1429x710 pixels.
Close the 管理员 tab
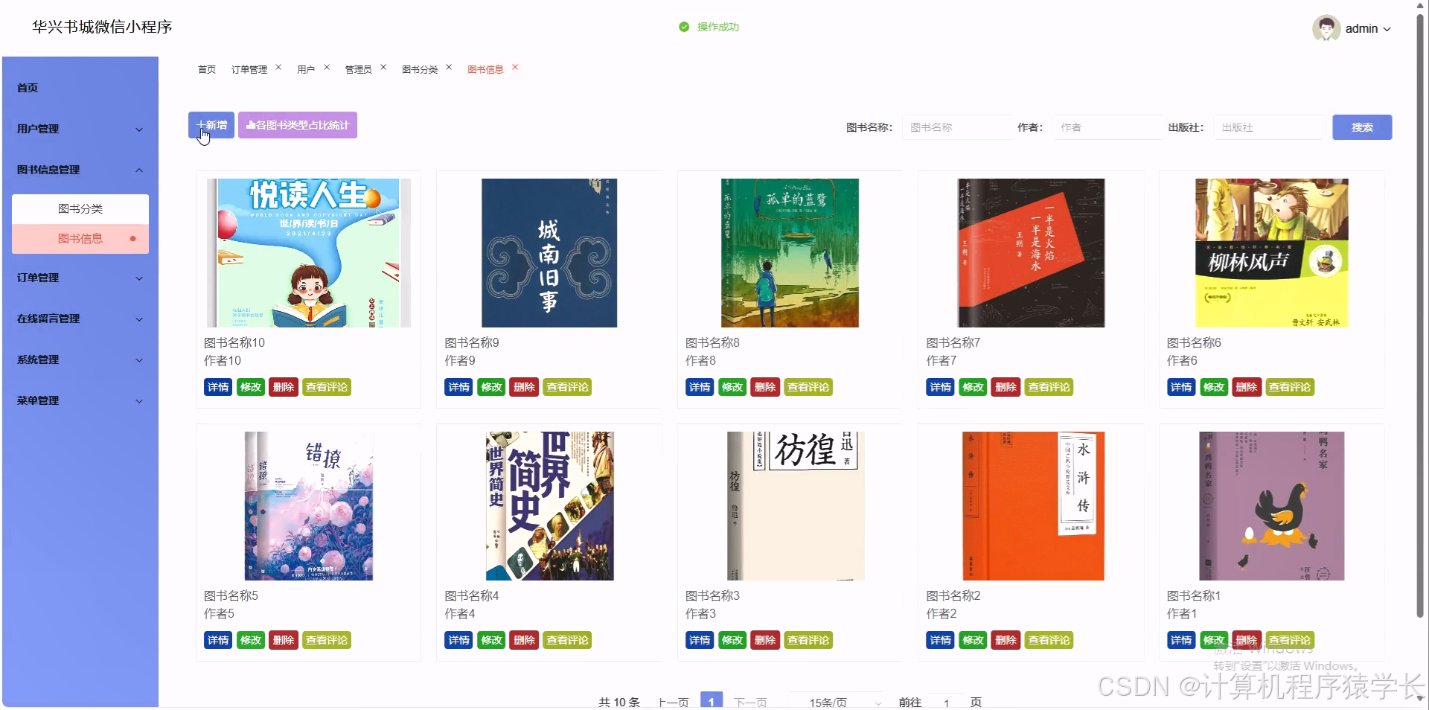pyautogui.click(x=383, y=66)
